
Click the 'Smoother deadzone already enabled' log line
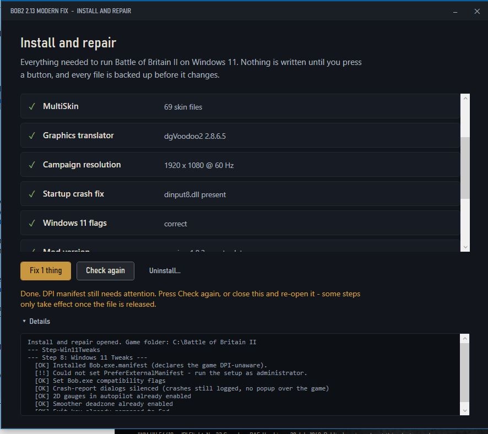[x=104, y=404]
